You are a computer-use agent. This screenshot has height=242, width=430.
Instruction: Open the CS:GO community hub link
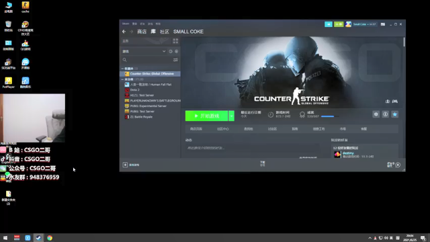point(223,128)
